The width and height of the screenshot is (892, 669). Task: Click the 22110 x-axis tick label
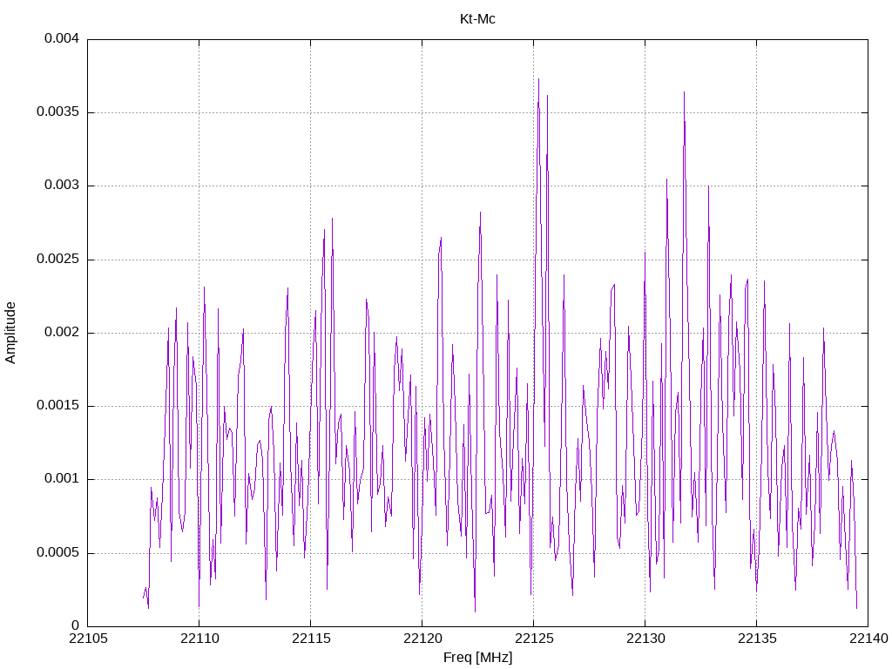coord(199,639)
